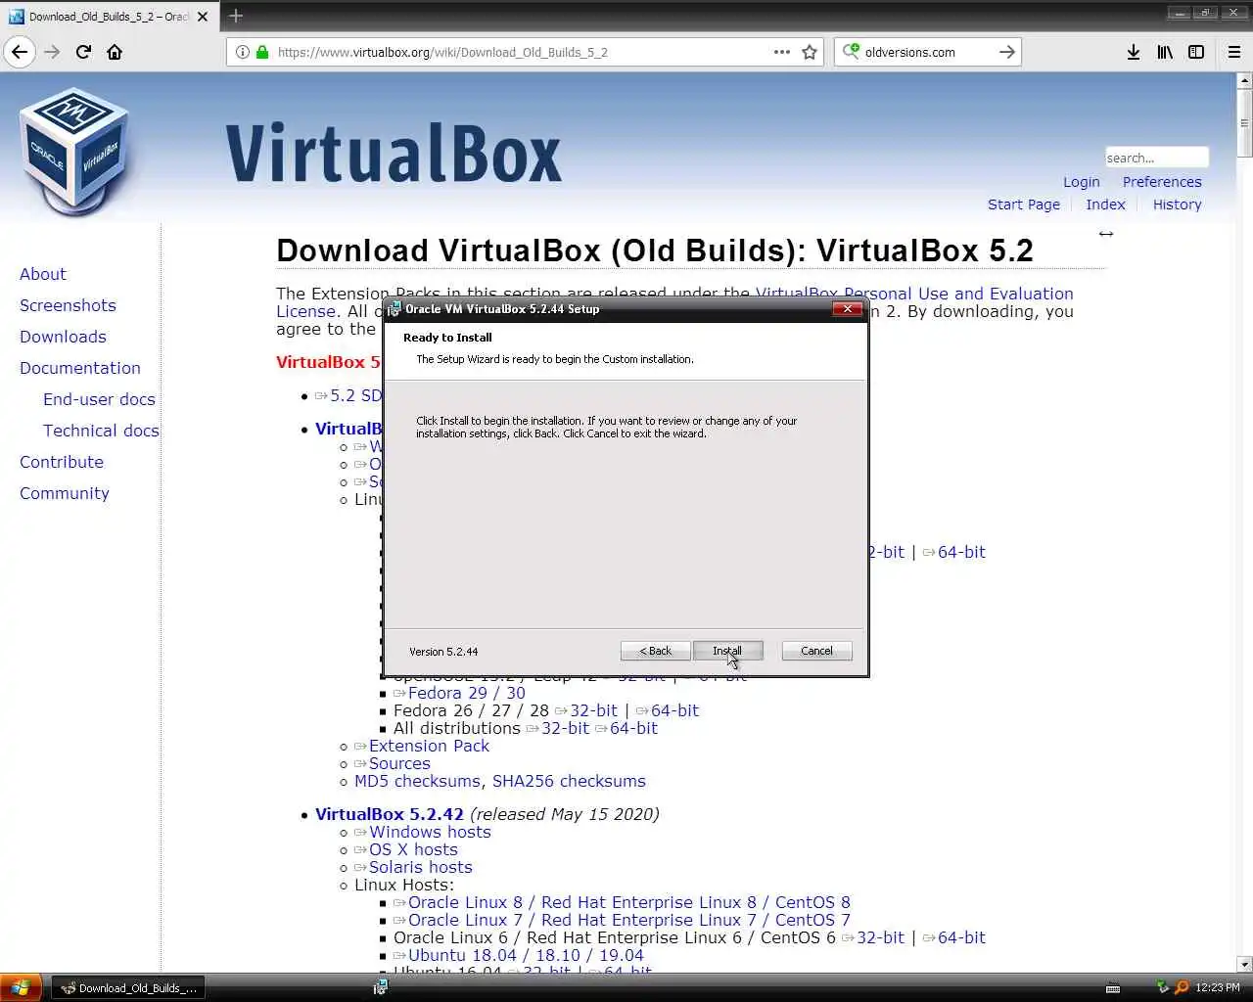This screenshot has height=1002, width=1253.
Task: Open the VirtualBox 5.2.42 heading link
Action: pos(390,814)
